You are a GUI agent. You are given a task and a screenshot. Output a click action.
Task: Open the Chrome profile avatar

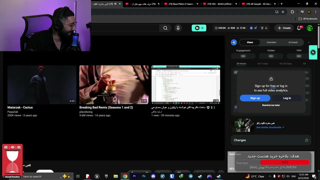pyautogui.click(x=309, y=12)
